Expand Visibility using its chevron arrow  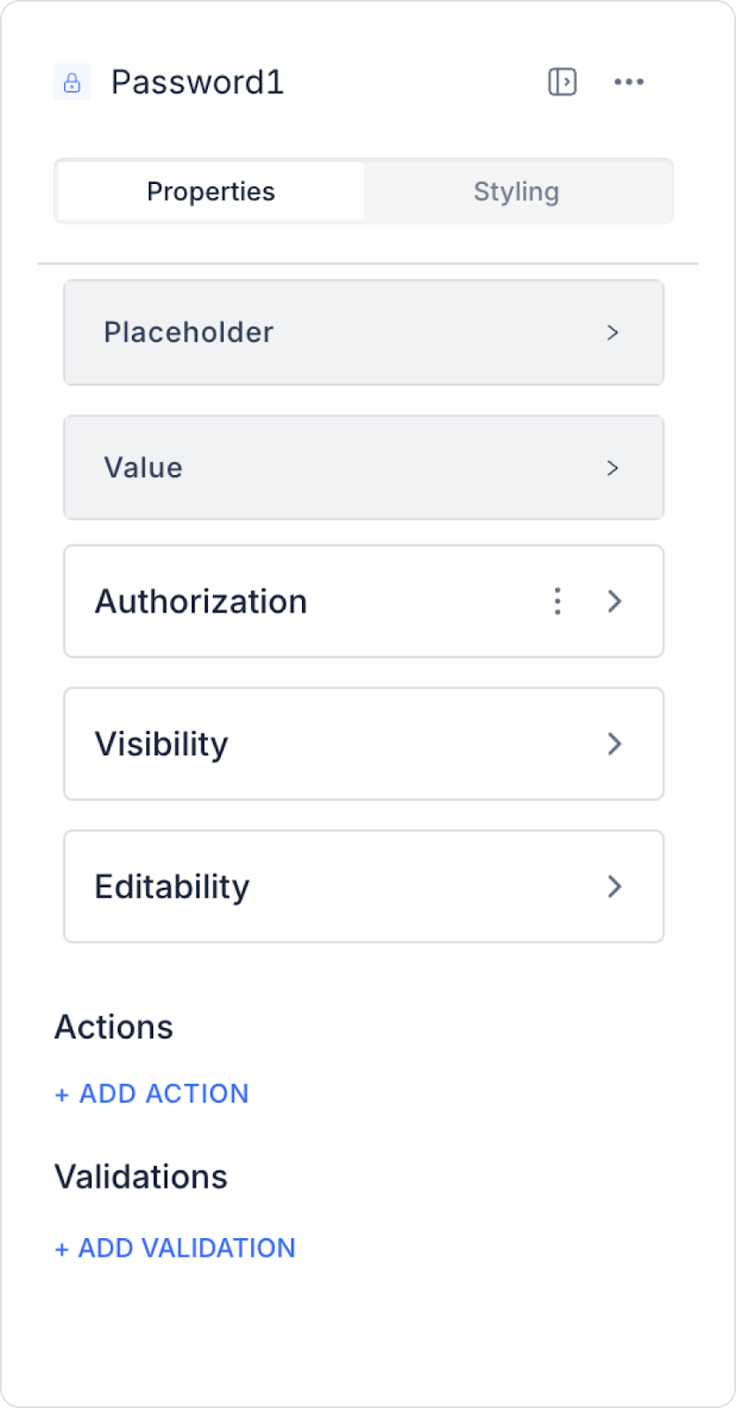coord(615,744)
